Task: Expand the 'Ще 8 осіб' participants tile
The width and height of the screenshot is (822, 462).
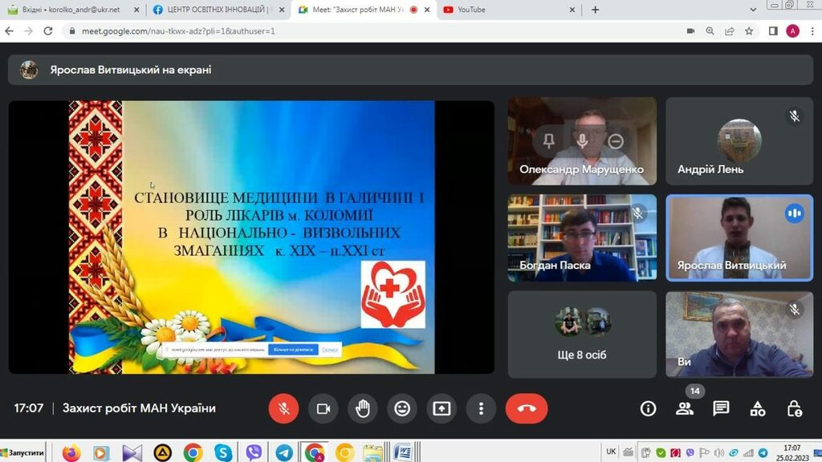Action: 582,333
